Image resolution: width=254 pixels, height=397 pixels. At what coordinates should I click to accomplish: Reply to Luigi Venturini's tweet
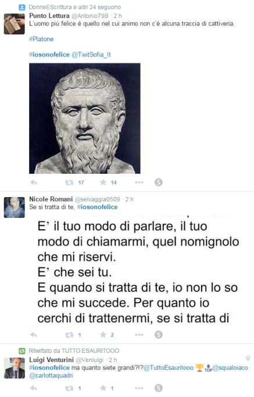coord(34,388)
